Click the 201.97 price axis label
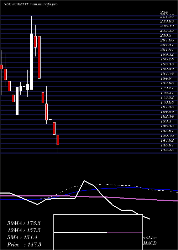Screen dimensions: 178x250 [x=167, y=50]
